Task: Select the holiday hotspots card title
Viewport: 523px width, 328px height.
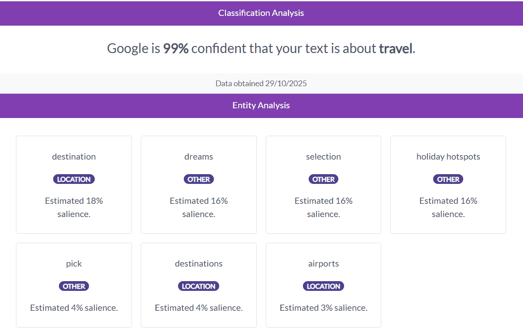Action: point(448,156)
